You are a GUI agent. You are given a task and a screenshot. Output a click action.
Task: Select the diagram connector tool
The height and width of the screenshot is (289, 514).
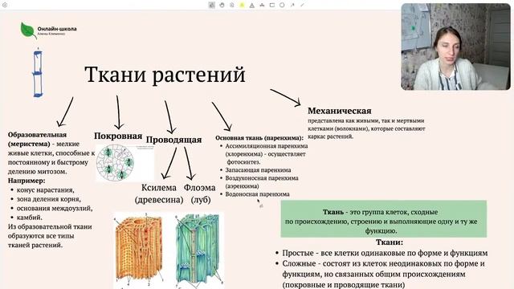click(262, 5)
